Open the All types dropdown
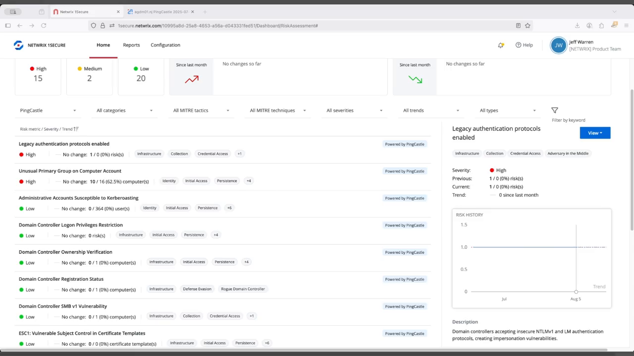 coord(508,111)
